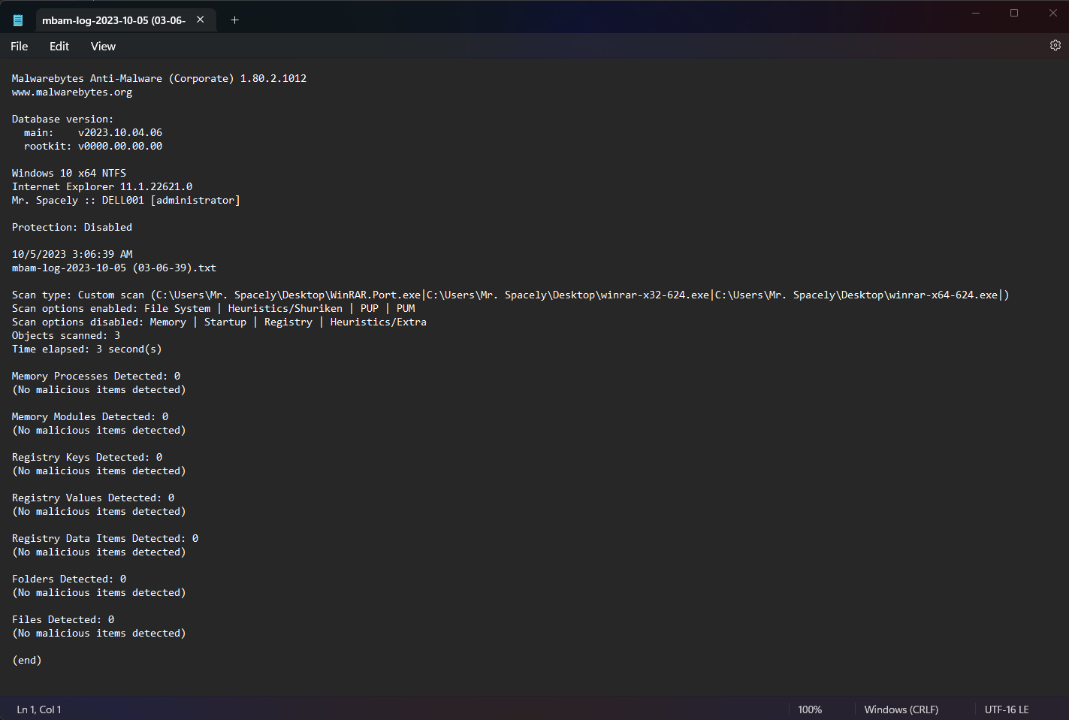Click the winrar-x32-624.exe path text
Viewport: 1069px width, 720px height.
pyautogui.click(x=568, y=295)
